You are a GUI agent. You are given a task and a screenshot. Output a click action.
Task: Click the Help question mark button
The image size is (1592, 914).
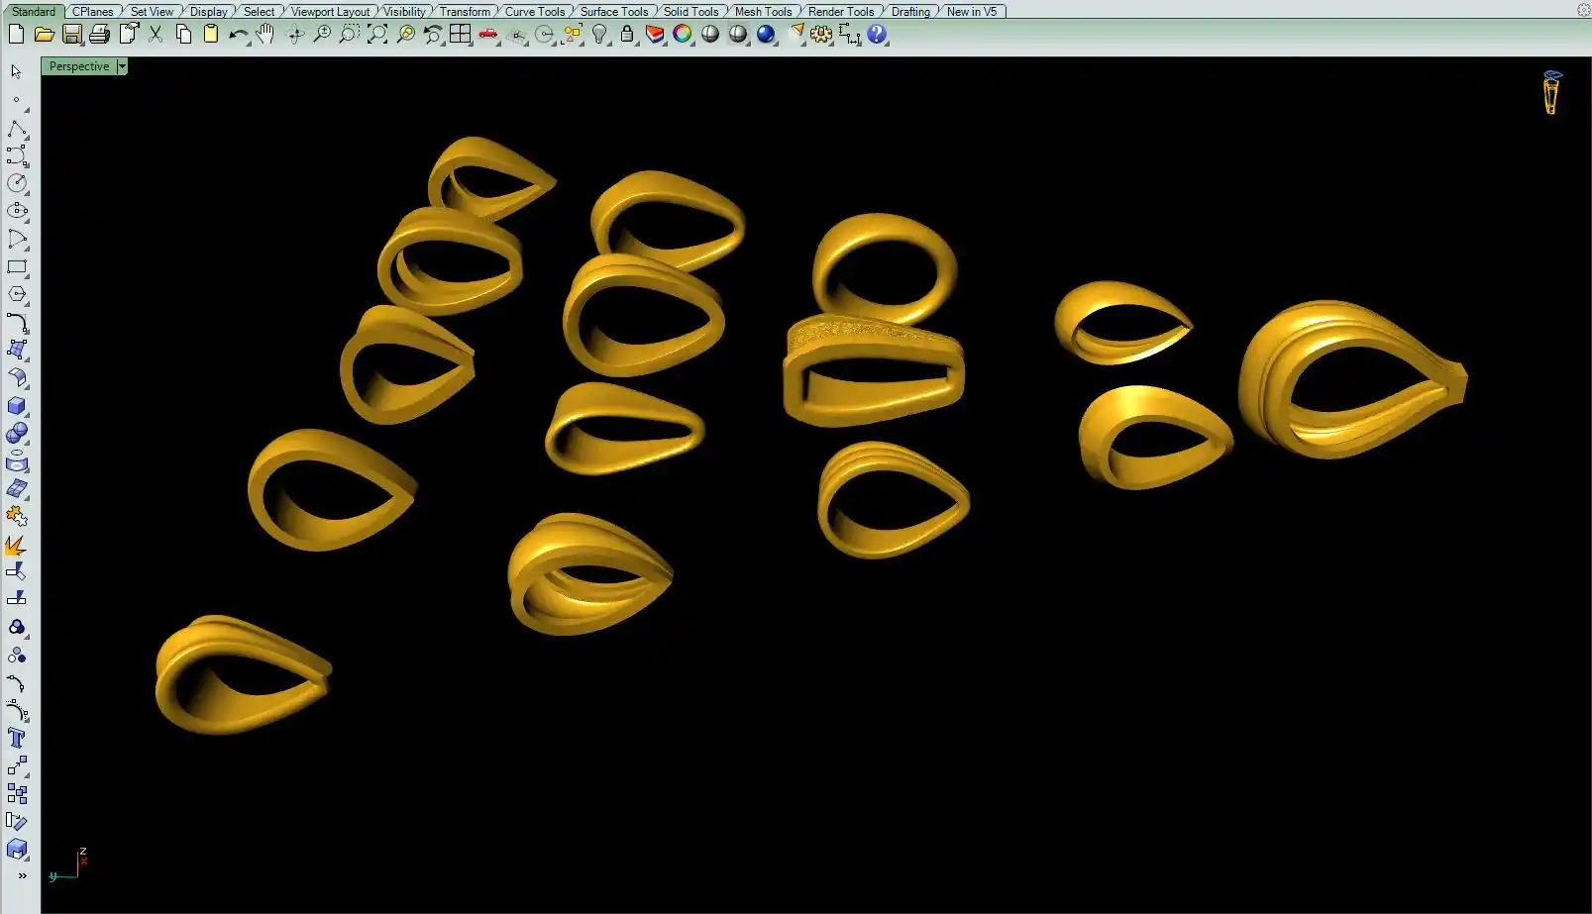[877, 35]
